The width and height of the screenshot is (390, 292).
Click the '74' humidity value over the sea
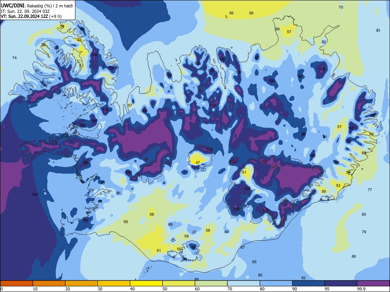(14, 58)
